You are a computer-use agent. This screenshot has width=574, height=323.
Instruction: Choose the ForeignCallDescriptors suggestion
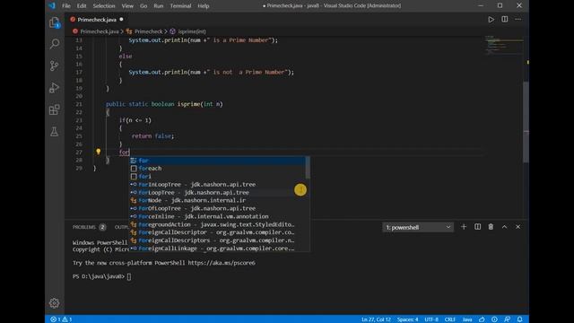217,240
